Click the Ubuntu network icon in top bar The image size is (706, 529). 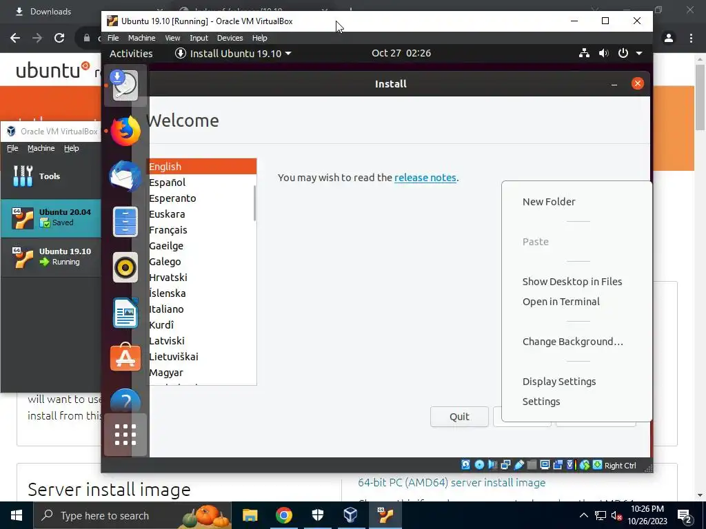584,53
